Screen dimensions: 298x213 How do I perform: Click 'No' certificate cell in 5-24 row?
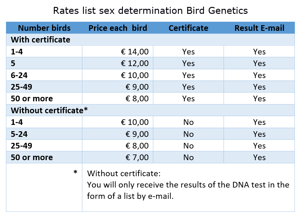point(188,134)
